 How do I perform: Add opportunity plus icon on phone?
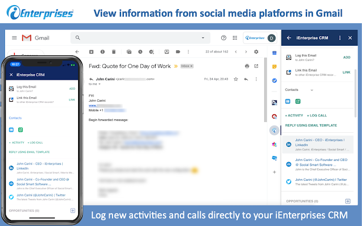tap(73, 211)
